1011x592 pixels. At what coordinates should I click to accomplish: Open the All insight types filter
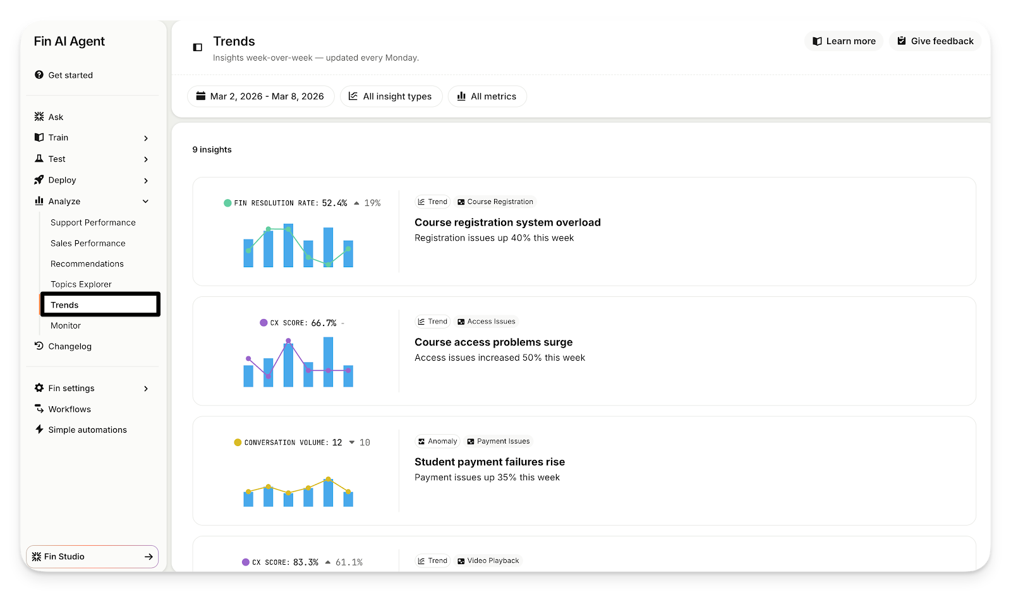click(x=390, y=96)
